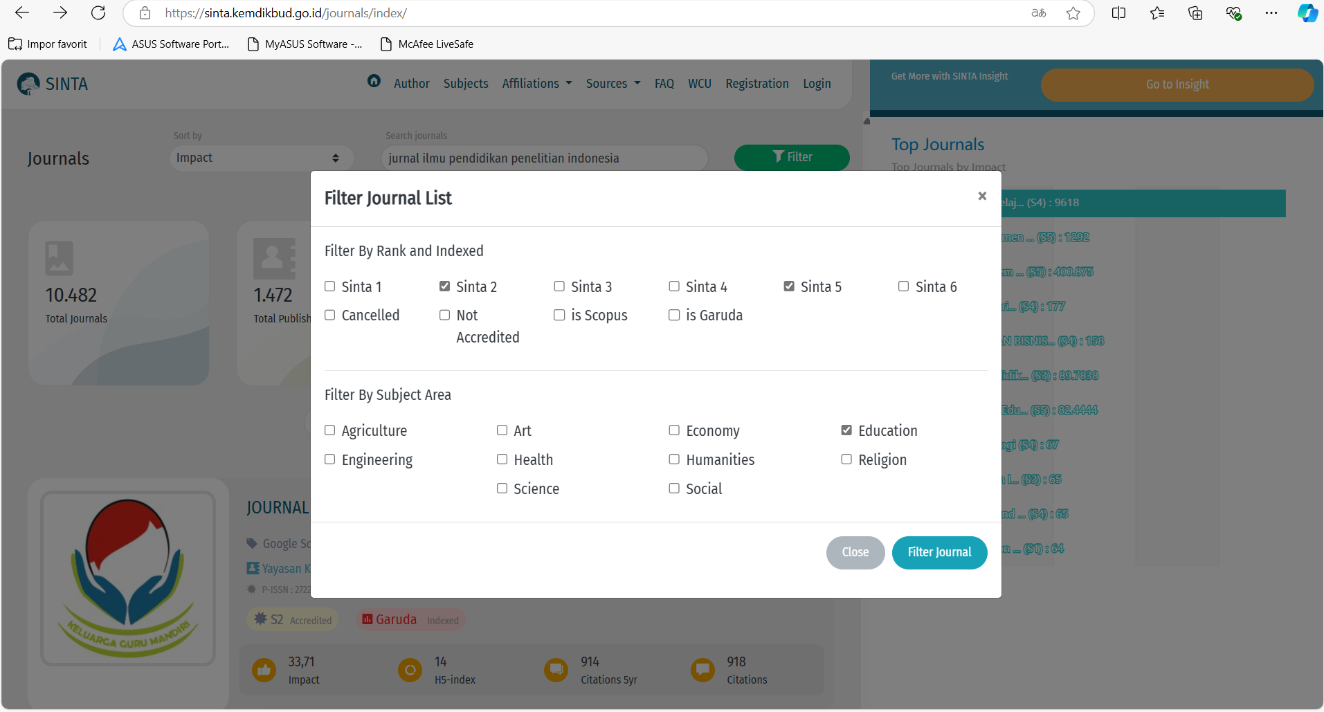This screenshot has width=1324, height=712.
Task: Open browser settings ellipsis menu
Action: (x=1271, y=13)
